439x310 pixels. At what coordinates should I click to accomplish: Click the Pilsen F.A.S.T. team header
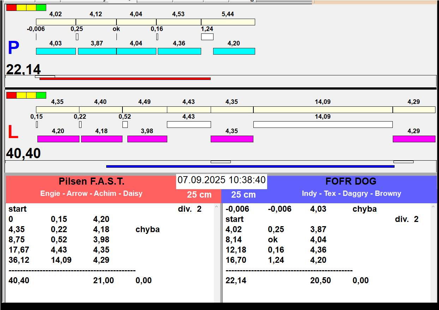coord(91,182)
